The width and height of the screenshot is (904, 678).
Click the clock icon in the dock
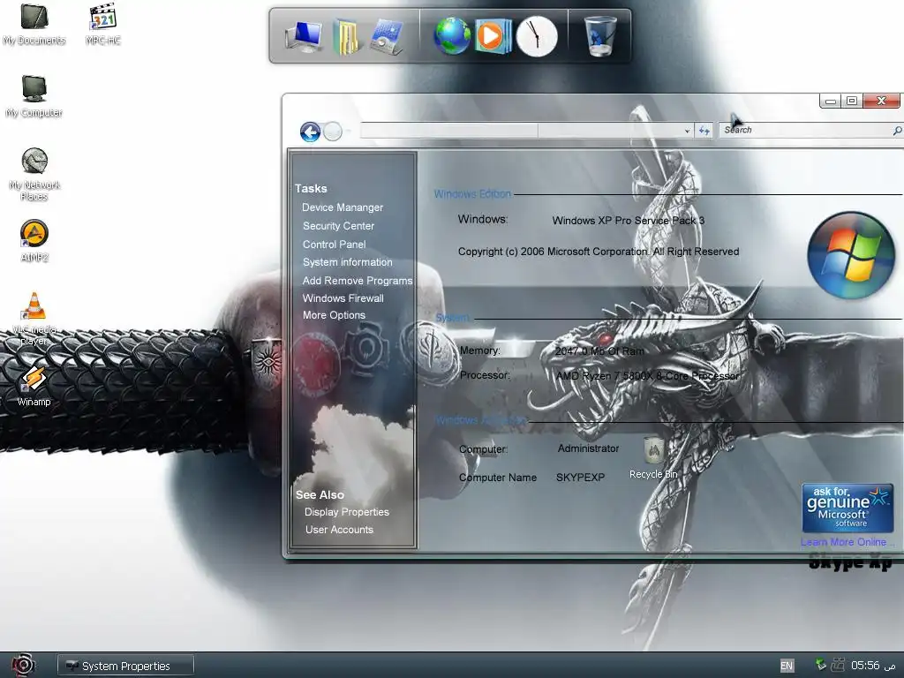pyautogui.click(x=537, y=35)
